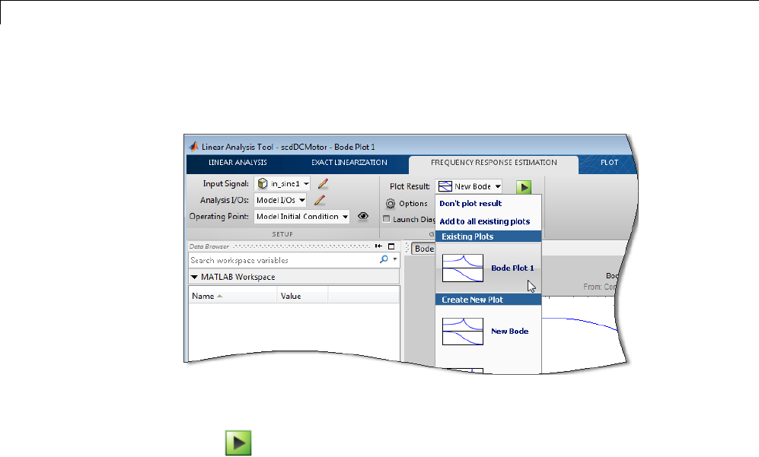Select the existing Bode Plot 1 entry

(488, 268)
